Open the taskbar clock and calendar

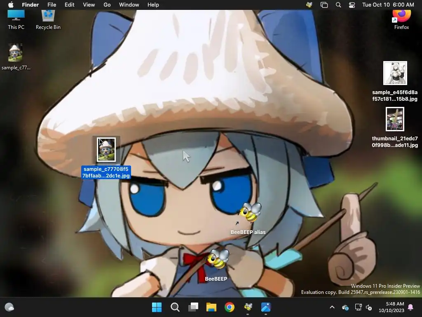(392, 307)
